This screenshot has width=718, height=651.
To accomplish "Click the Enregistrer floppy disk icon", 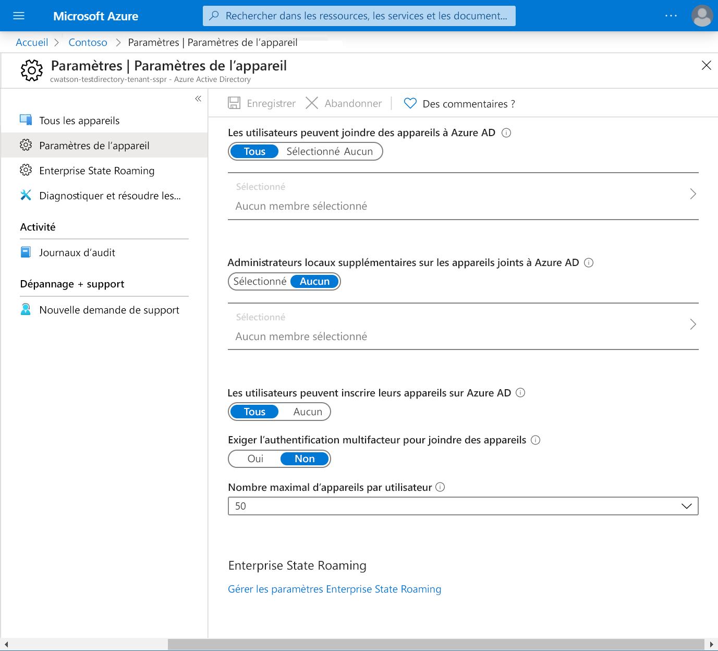I will [234, 103].
